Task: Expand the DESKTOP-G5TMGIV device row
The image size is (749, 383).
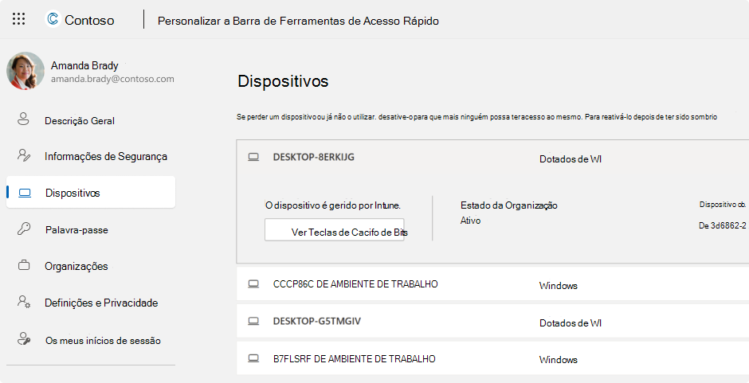Action: [x=492, y=321]
